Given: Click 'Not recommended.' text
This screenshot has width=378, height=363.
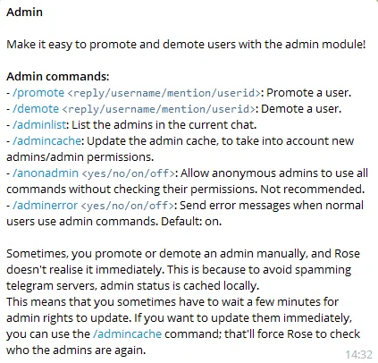Looking at the screenshot, I should click(313, 190).
